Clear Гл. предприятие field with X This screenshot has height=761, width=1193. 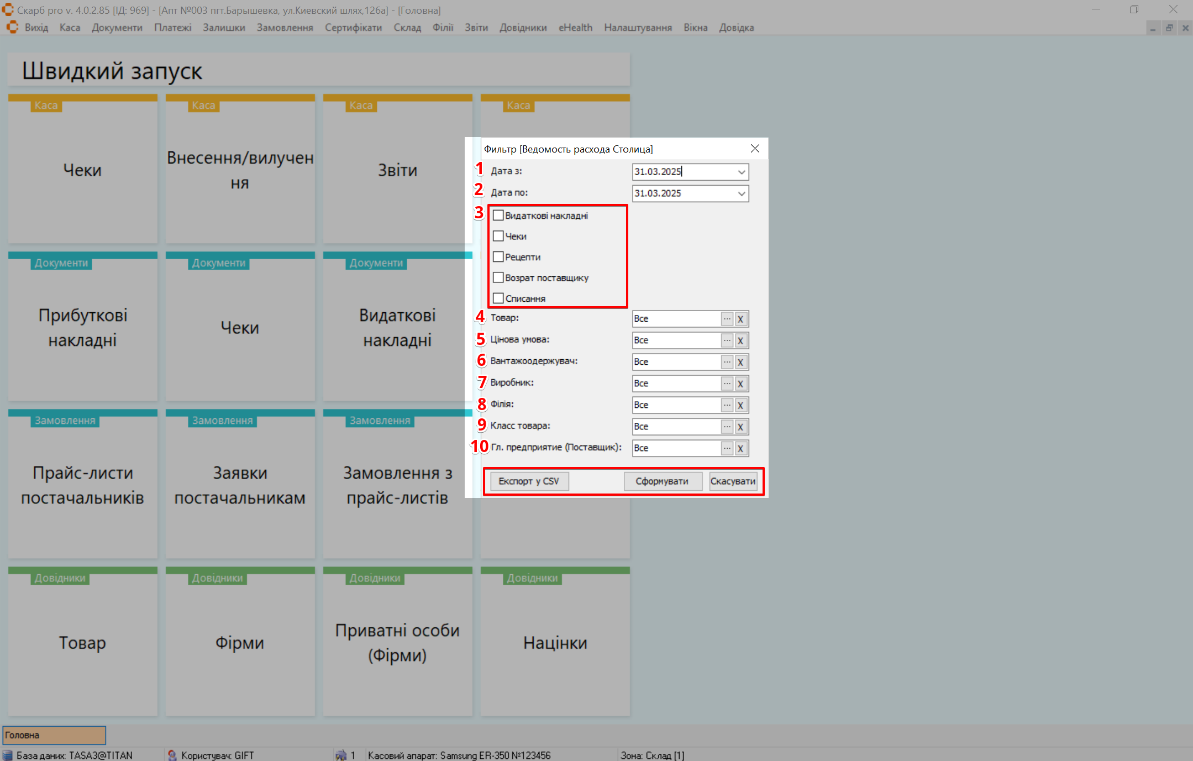click(740, 448)
